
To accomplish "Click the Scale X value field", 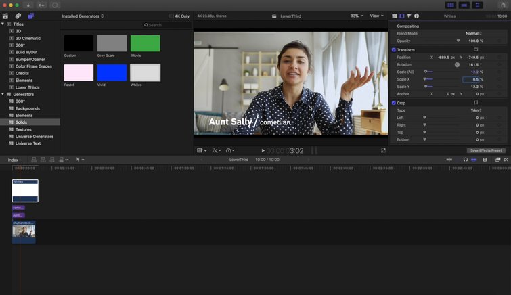I will tap(471, 79).
